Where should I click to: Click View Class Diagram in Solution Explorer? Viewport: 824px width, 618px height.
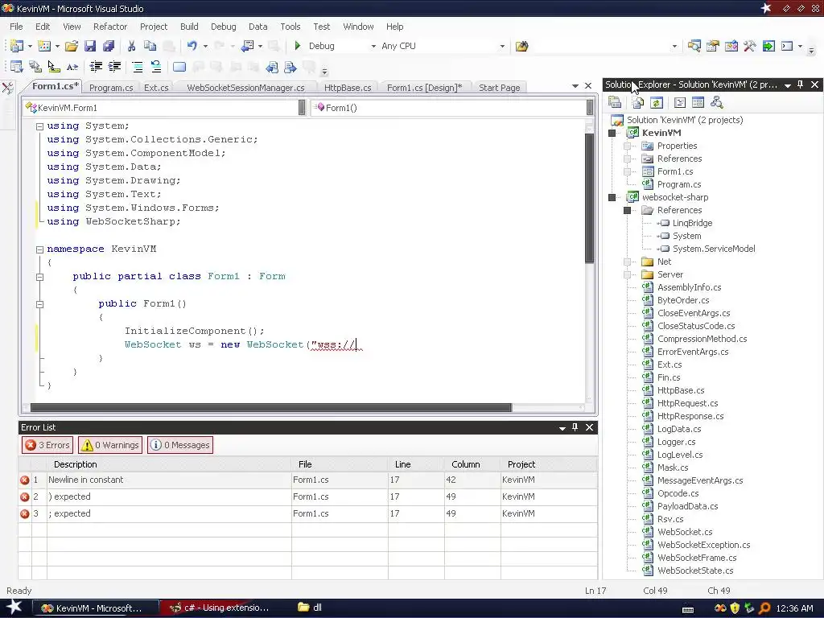tap(716, 102)
